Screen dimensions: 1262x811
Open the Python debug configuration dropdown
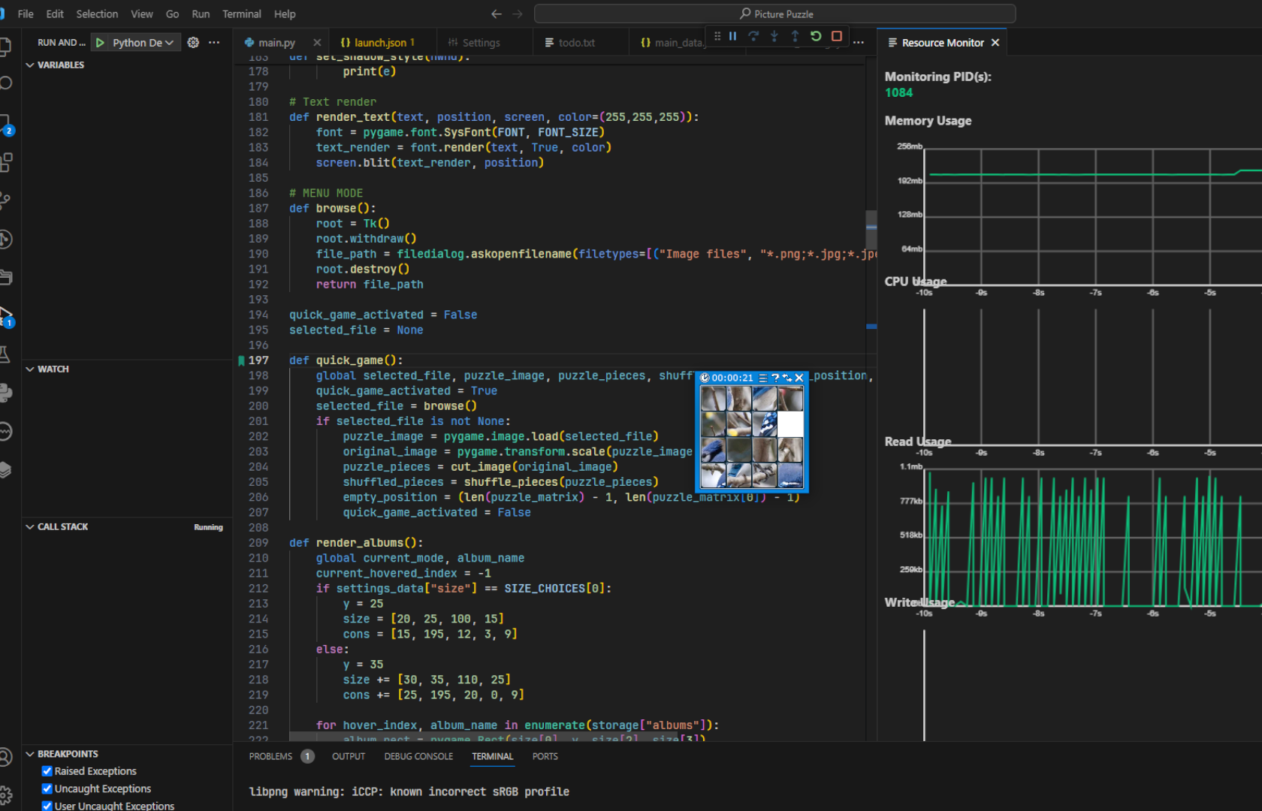pyautogui.click(x=143, y=43)
